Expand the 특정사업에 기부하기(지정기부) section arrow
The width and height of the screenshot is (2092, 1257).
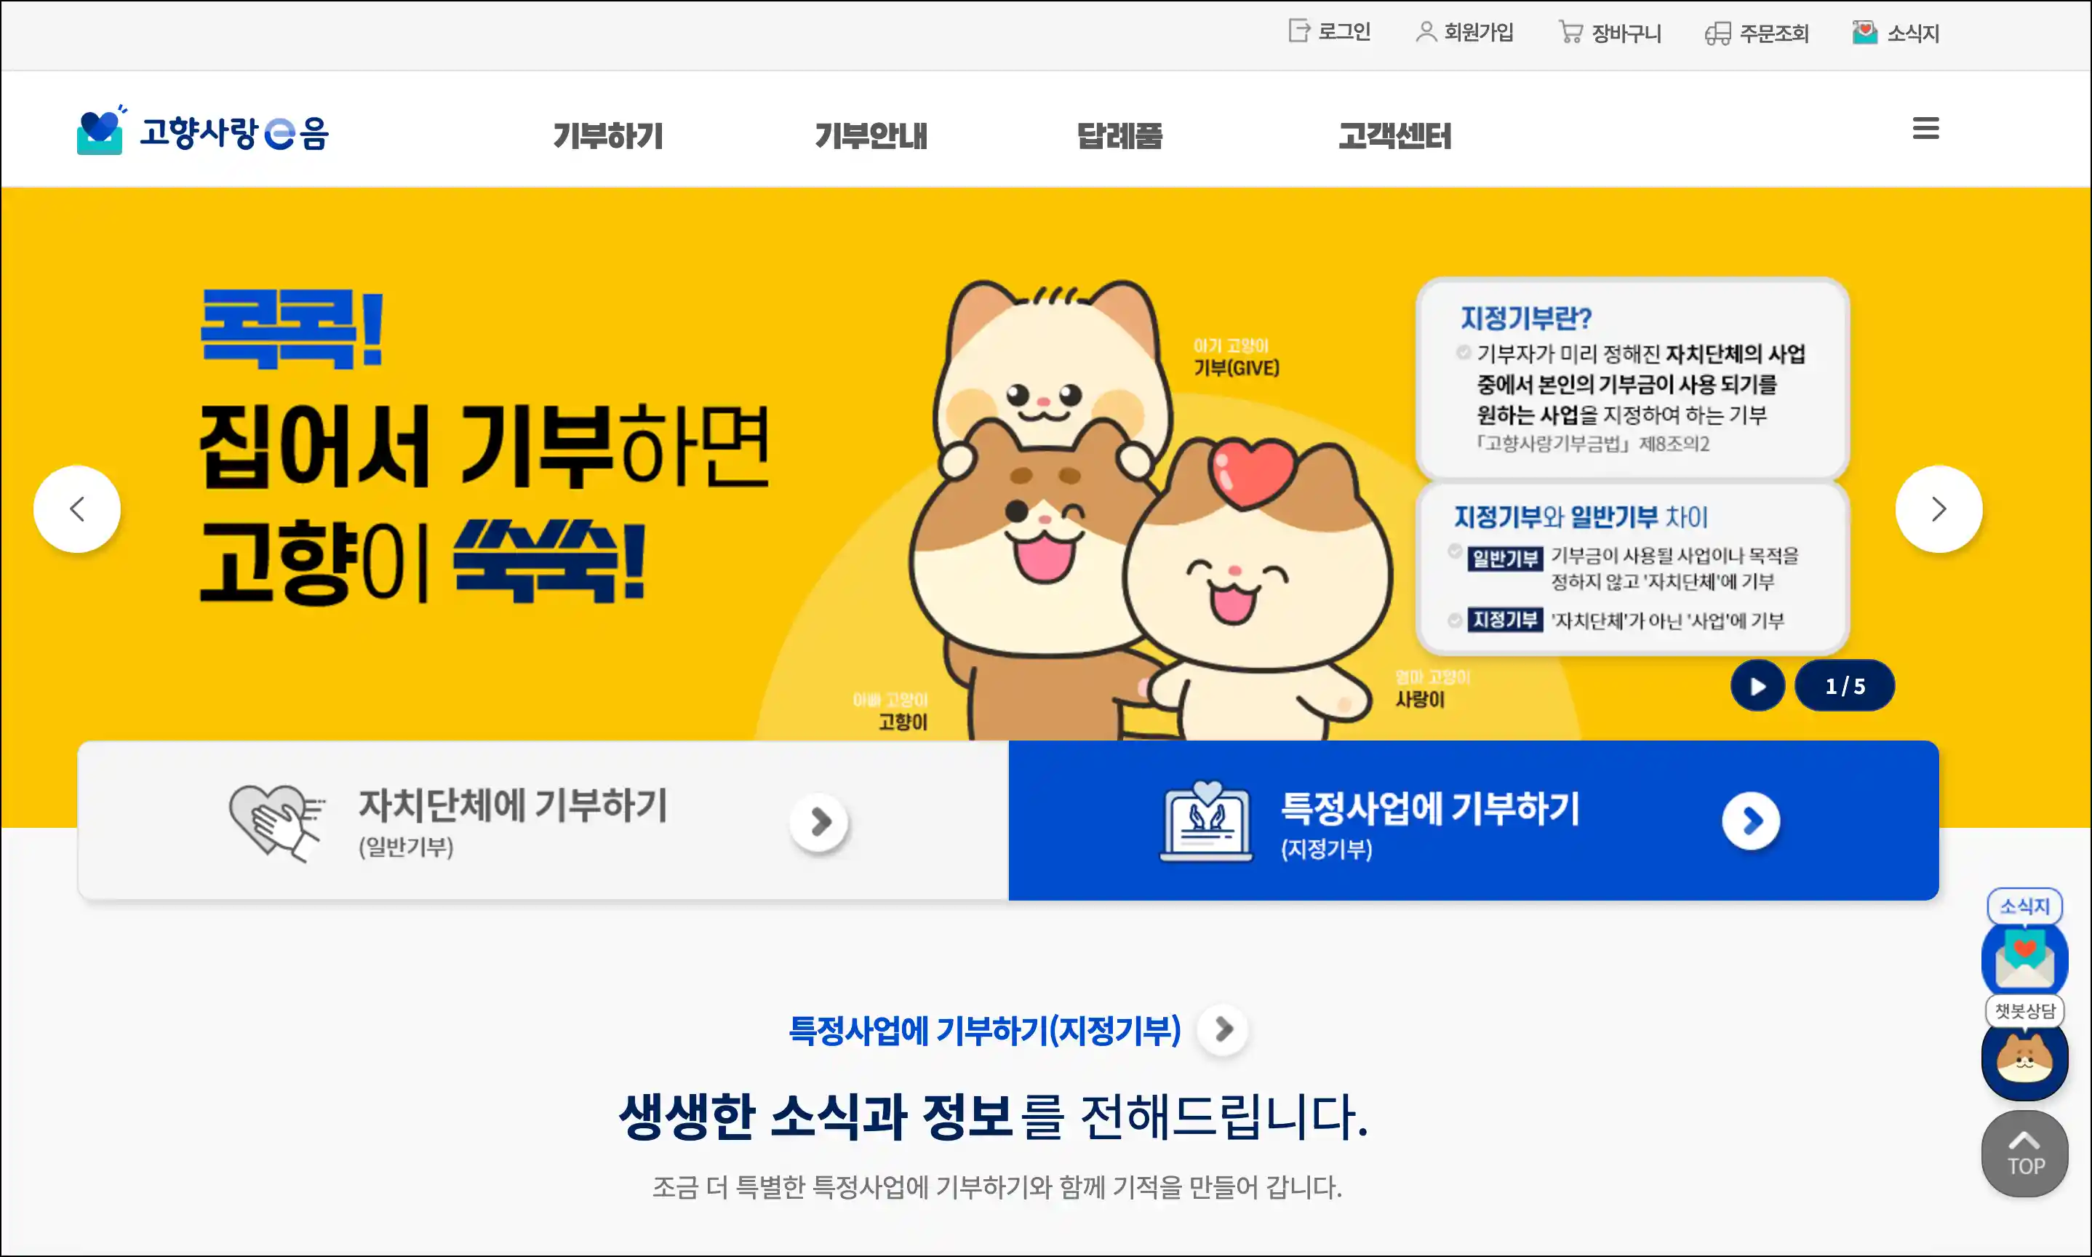tap(1223, 1029)
